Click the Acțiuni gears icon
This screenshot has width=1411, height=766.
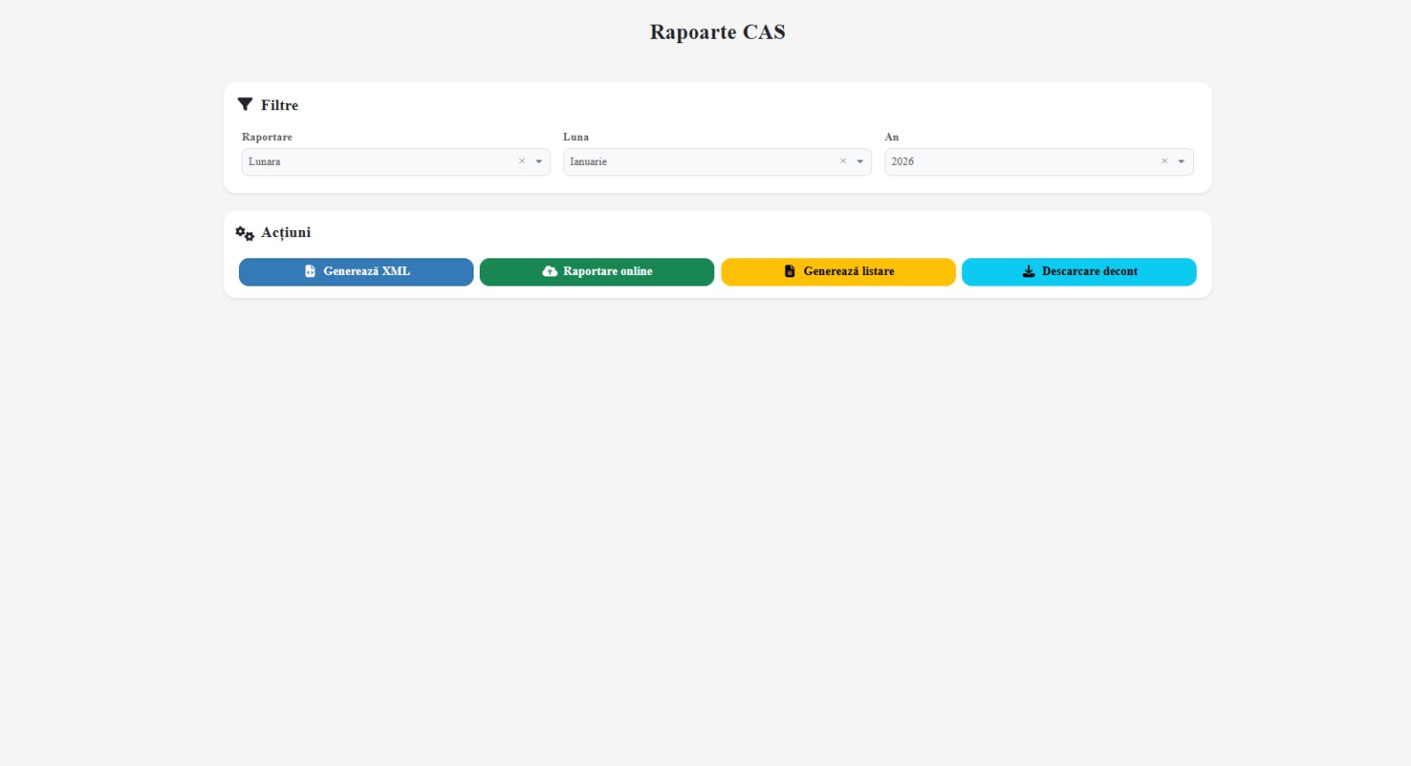coord(245,234)
